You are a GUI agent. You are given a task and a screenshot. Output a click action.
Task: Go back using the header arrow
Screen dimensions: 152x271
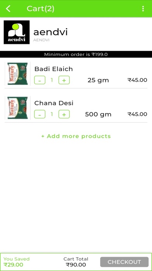point(8,9)
